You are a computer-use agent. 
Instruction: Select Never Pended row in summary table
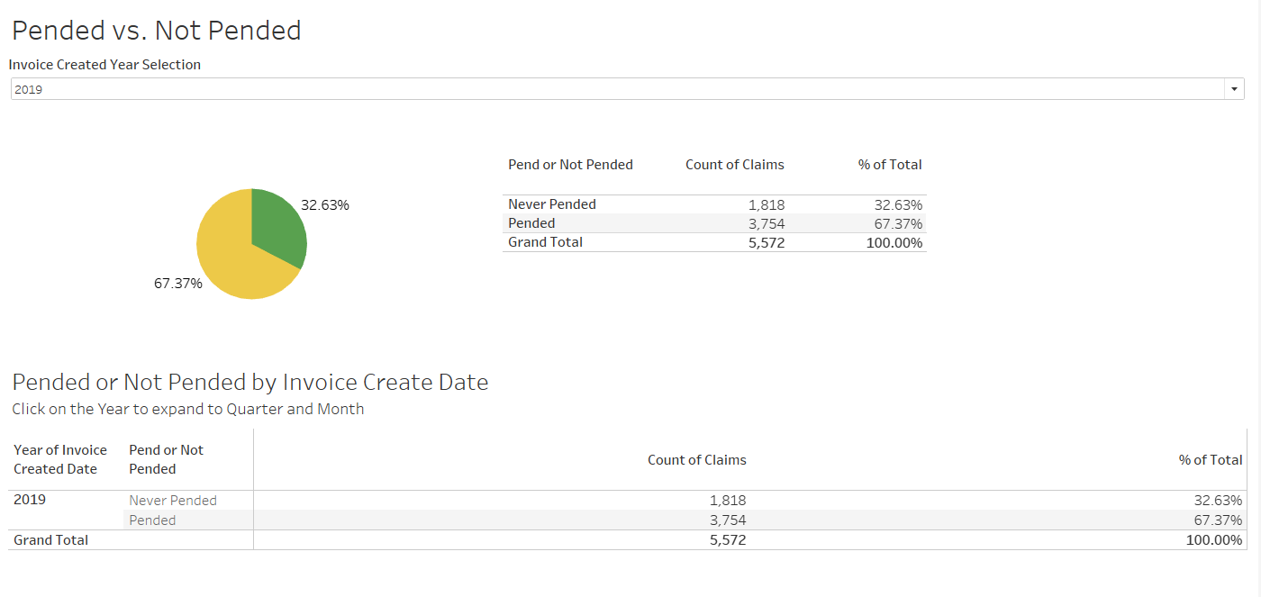click(551, 204)
